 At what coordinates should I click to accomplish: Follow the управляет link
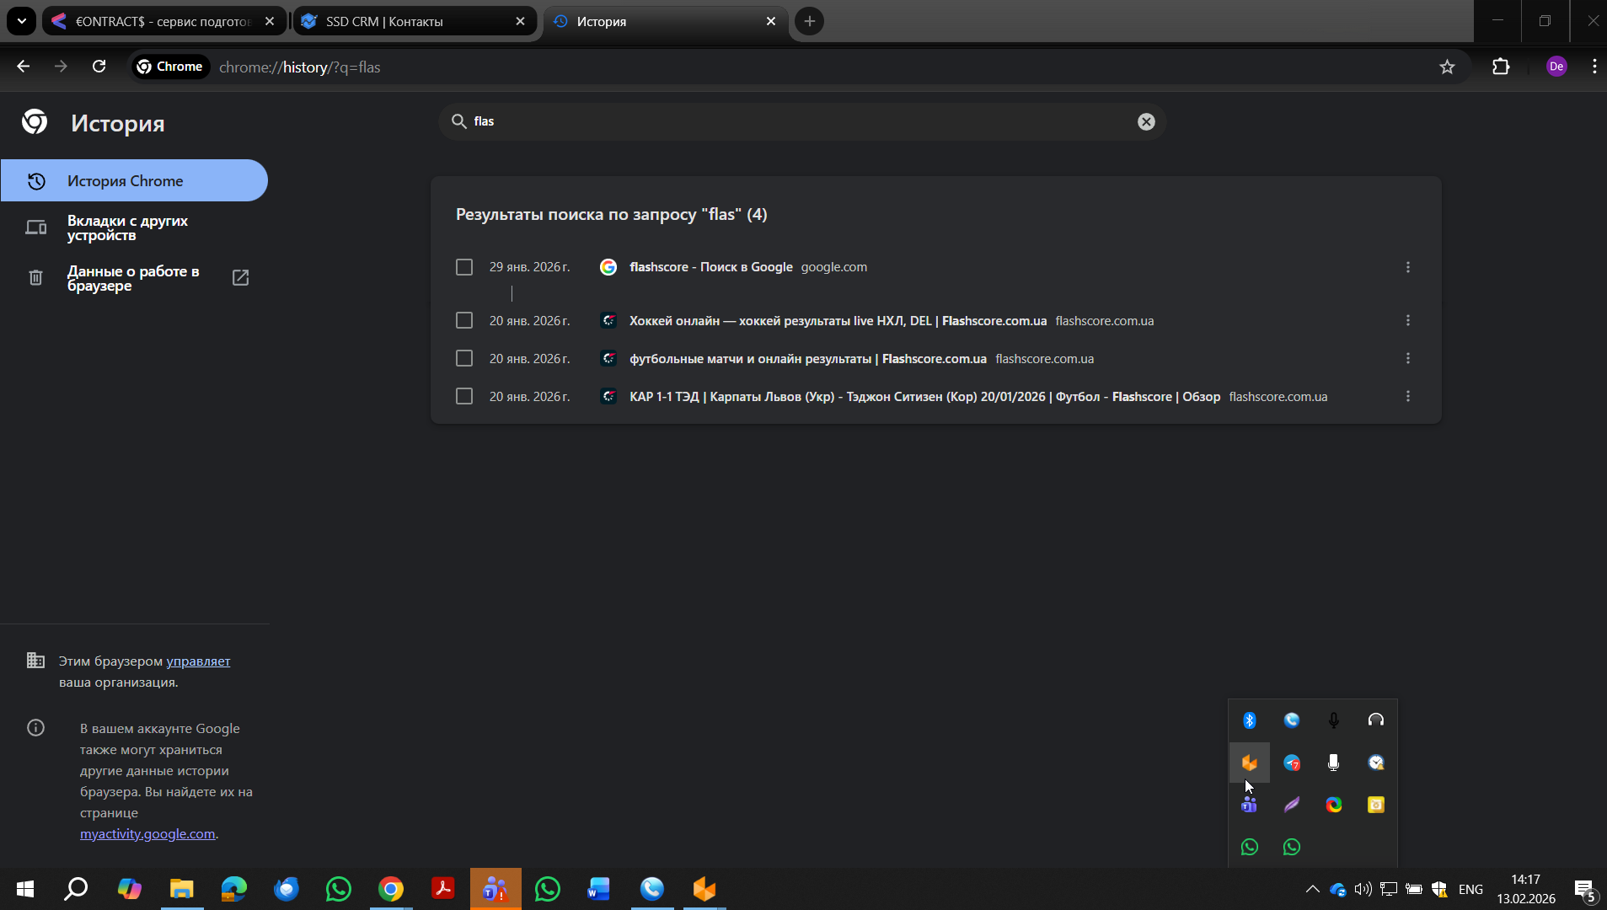click(198, 661)
